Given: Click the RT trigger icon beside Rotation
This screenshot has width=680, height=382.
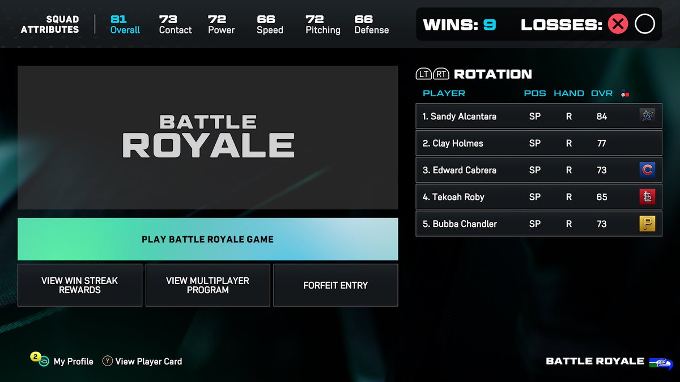Looking at the screenshot, I should pyautogui.click(x=441, y=74).
